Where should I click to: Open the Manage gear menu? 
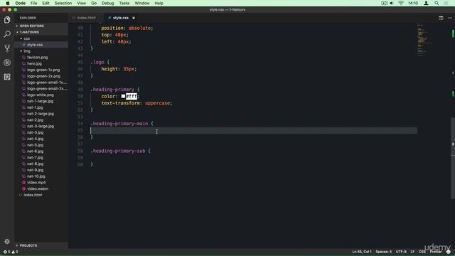(x=7, y=242)
